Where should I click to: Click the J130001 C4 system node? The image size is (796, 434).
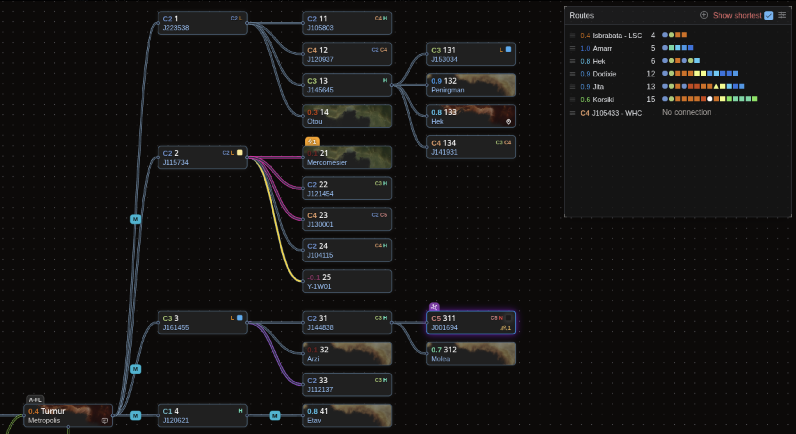[x=347, y=220]
